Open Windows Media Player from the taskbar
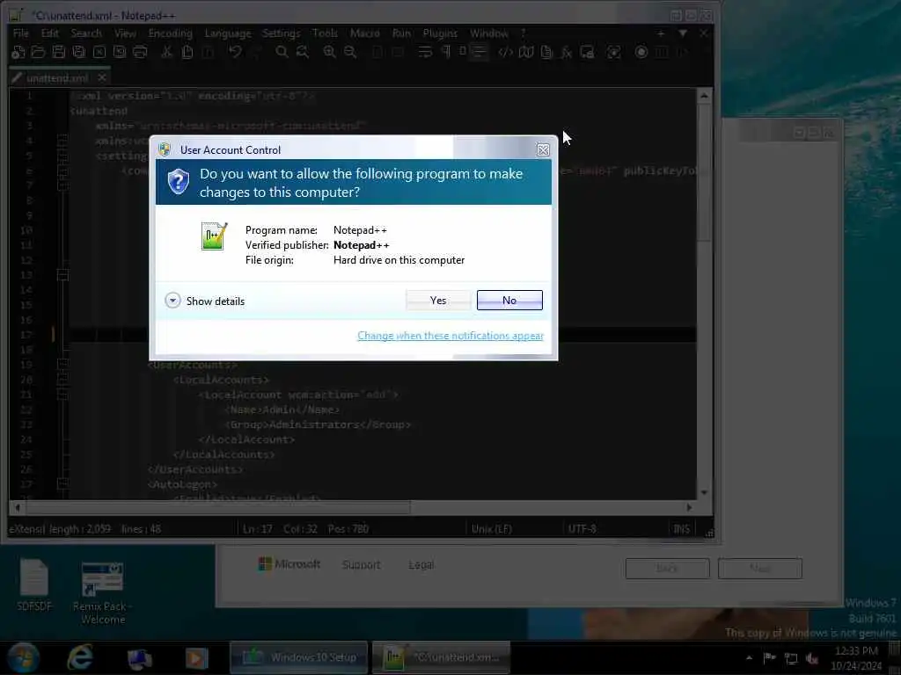This screenshot has height=675, width=901. pos(196,657)
